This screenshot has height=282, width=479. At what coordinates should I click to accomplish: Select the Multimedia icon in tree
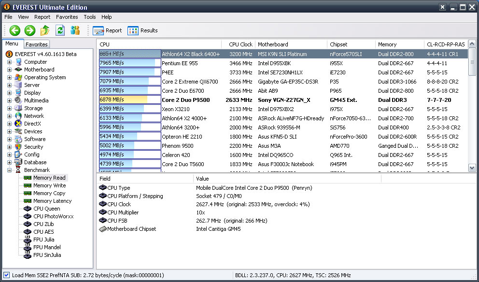tap(18, 100)
